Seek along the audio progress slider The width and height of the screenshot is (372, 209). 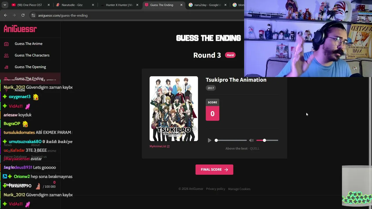coord(231,140)
